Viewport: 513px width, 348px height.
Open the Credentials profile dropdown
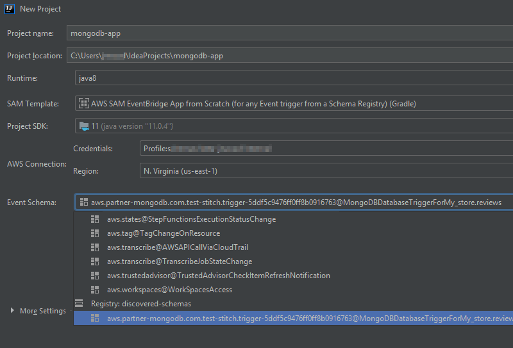coord(326,148)
